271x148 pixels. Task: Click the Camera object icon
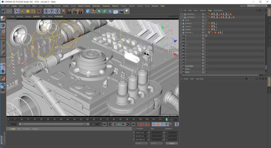coord(121,11)
